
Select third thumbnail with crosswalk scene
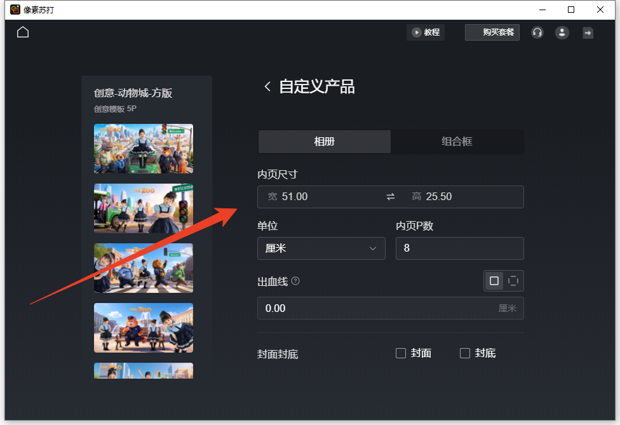(x=144, y=268)
